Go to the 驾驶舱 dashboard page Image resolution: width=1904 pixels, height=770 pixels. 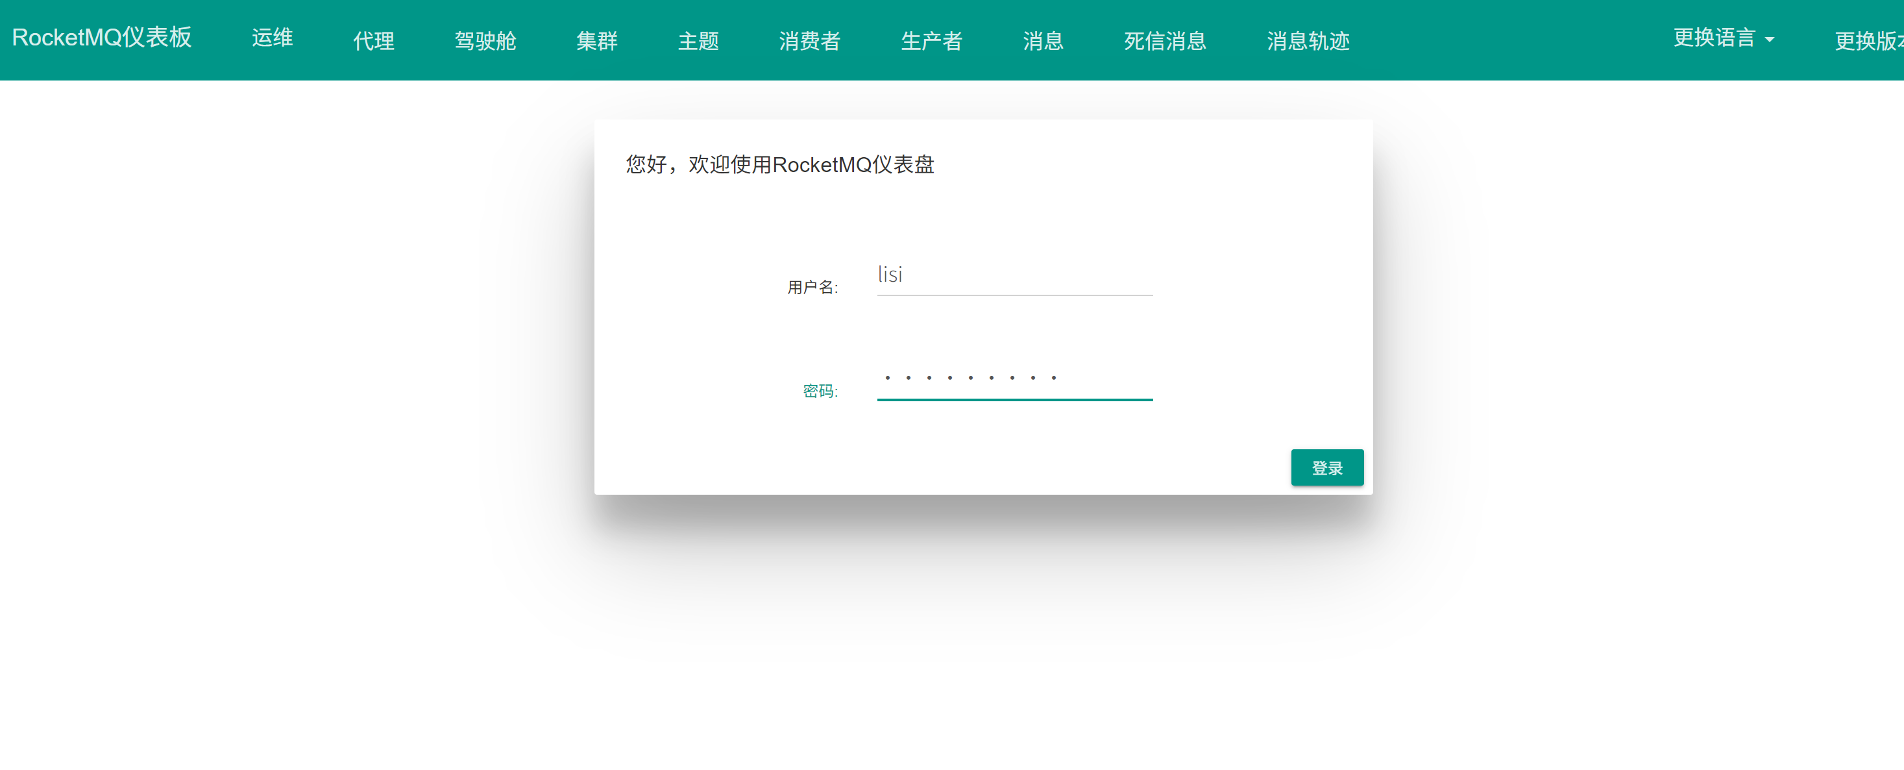click(485, 41)
